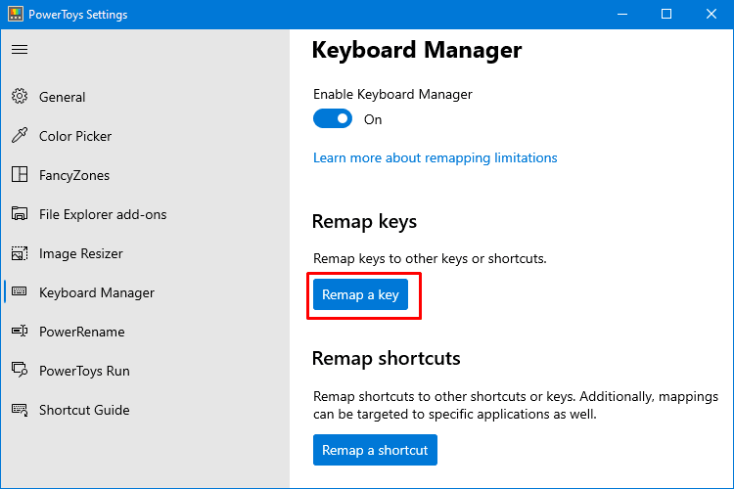734x489 pixels.
Task: Click the PowerRename icon in sidebar
Action: pyautogui.click(x=20, y=332)
